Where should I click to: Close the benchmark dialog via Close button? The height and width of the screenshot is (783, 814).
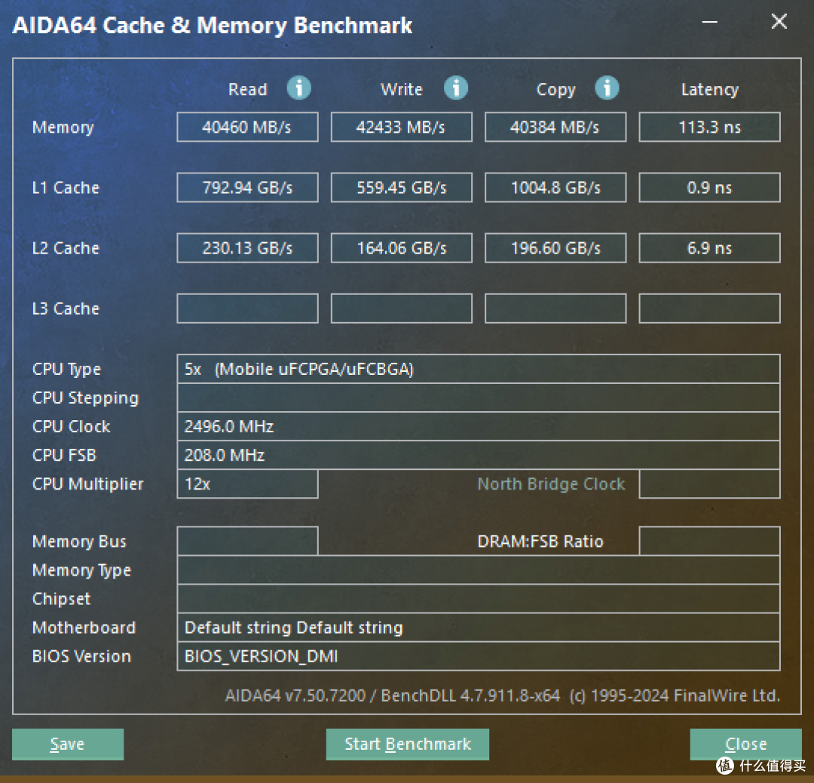(745, 744)
